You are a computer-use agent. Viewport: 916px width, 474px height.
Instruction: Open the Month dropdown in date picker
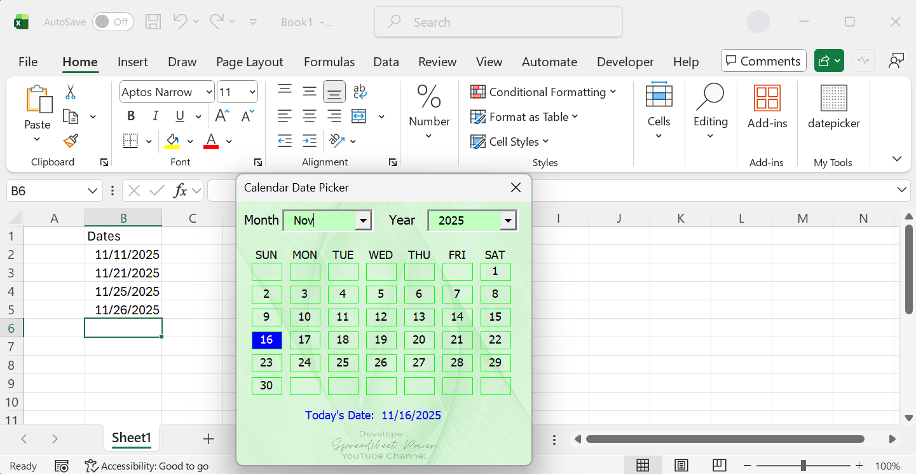pyautogui.click(x=363, y=221)
